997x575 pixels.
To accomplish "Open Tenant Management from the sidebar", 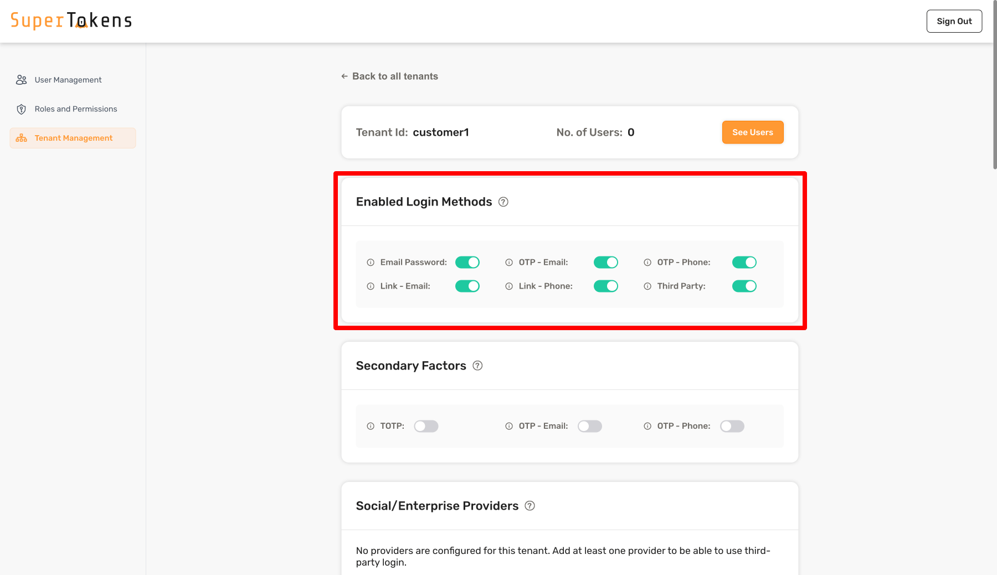I will (x=73, y=138).
